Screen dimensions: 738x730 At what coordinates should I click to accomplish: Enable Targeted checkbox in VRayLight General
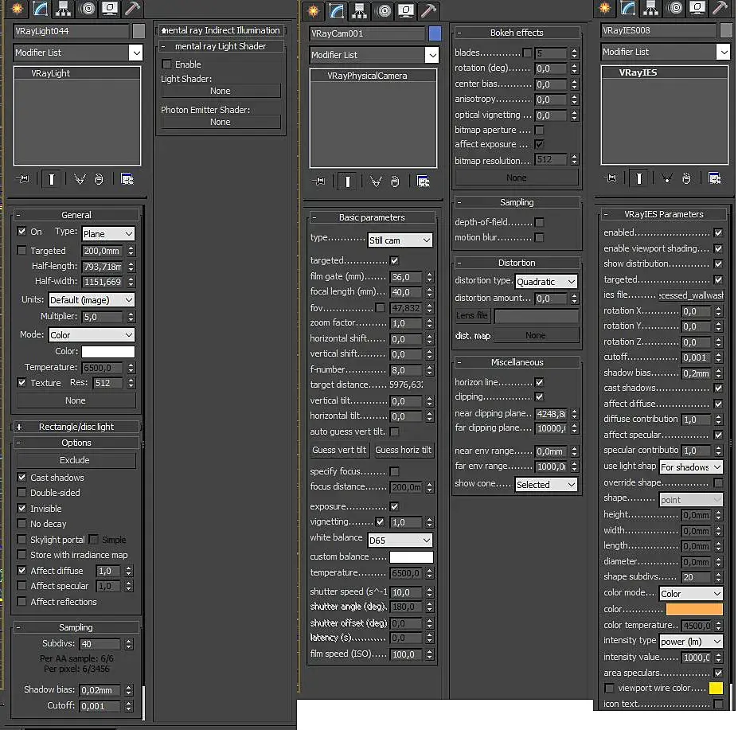click(x=21, y=251)
